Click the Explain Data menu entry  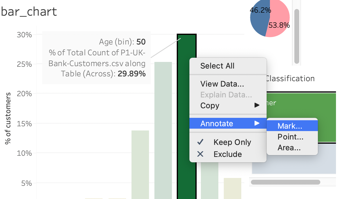point(226,95)
